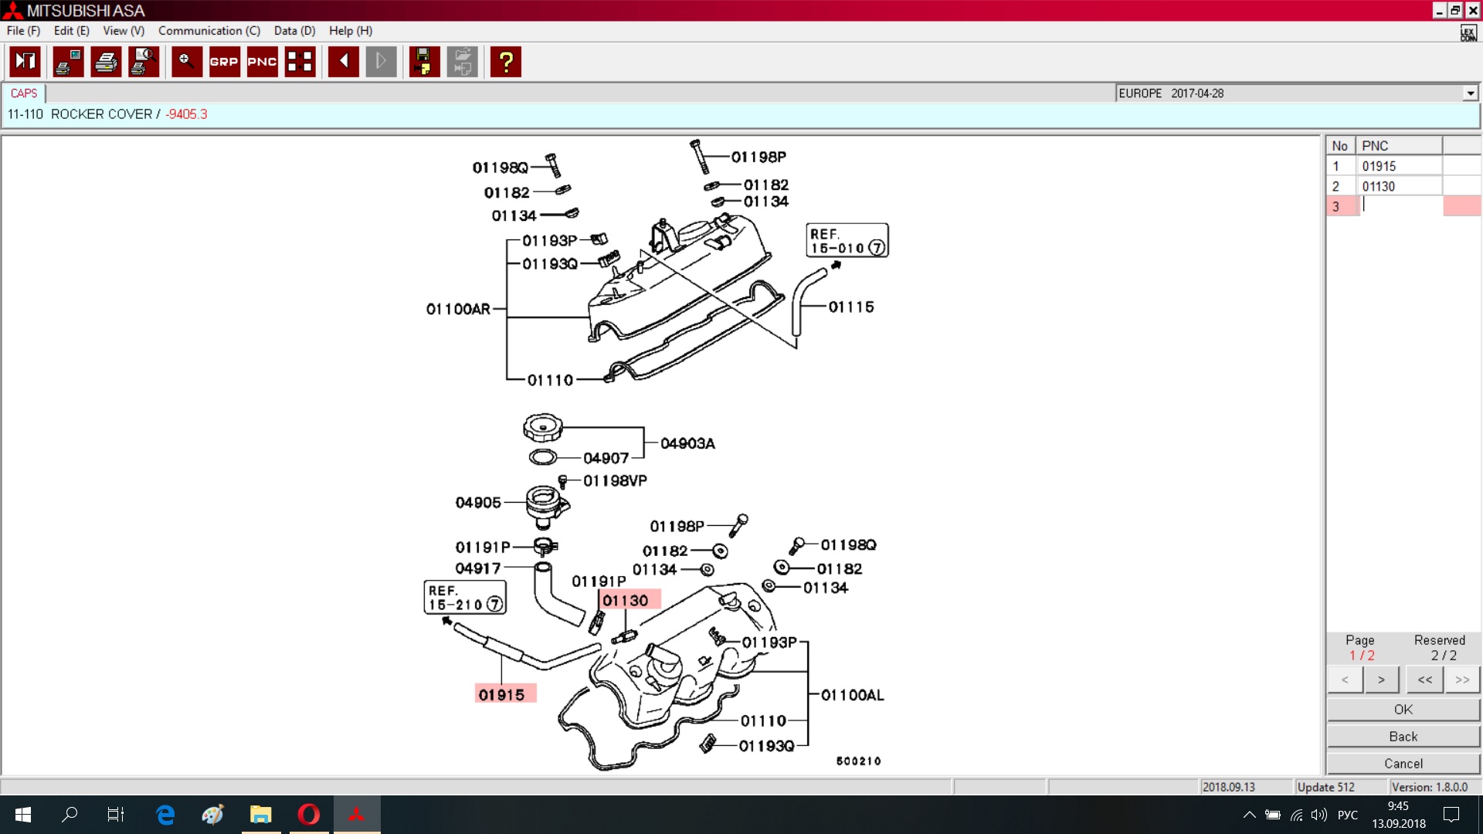
Task: Click the zoom magnifier tool
Action: click(x=186, y=62)
